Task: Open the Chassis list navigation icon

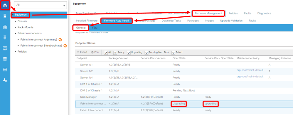Action: pos(5,70)
